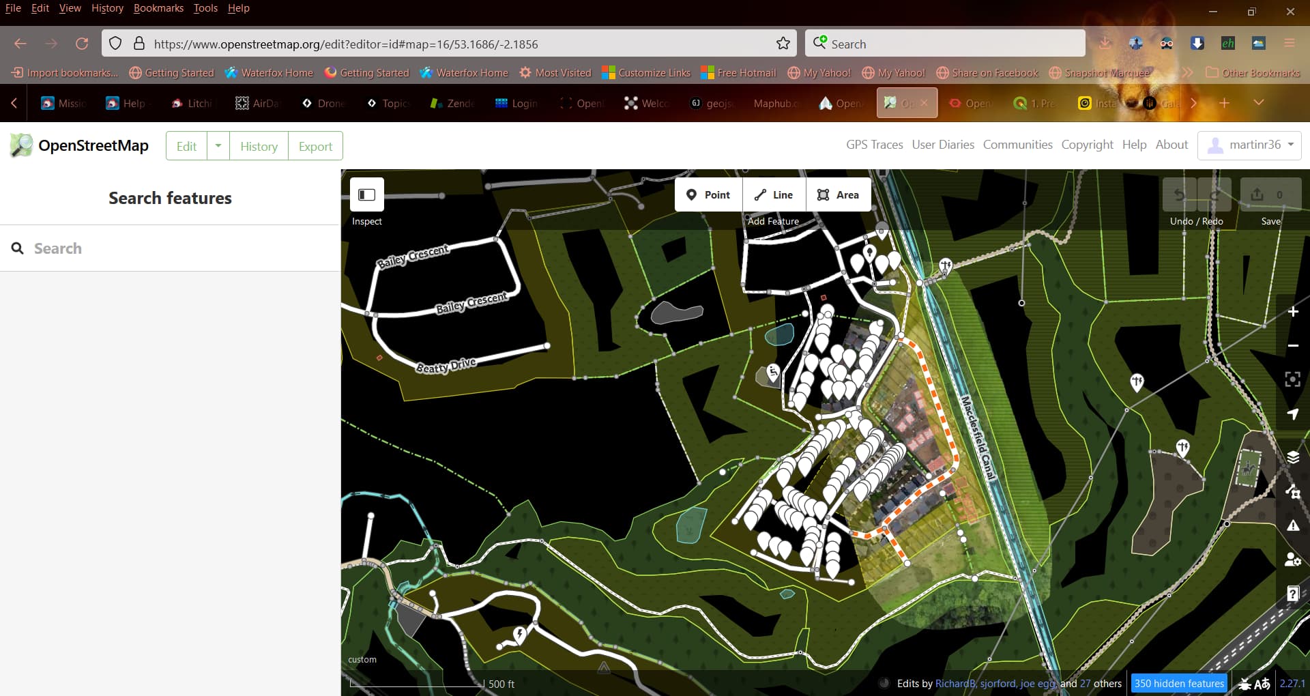1310x696 pixels.
Task: Open the iD editor Help
Action: (x=1293, y=593)
